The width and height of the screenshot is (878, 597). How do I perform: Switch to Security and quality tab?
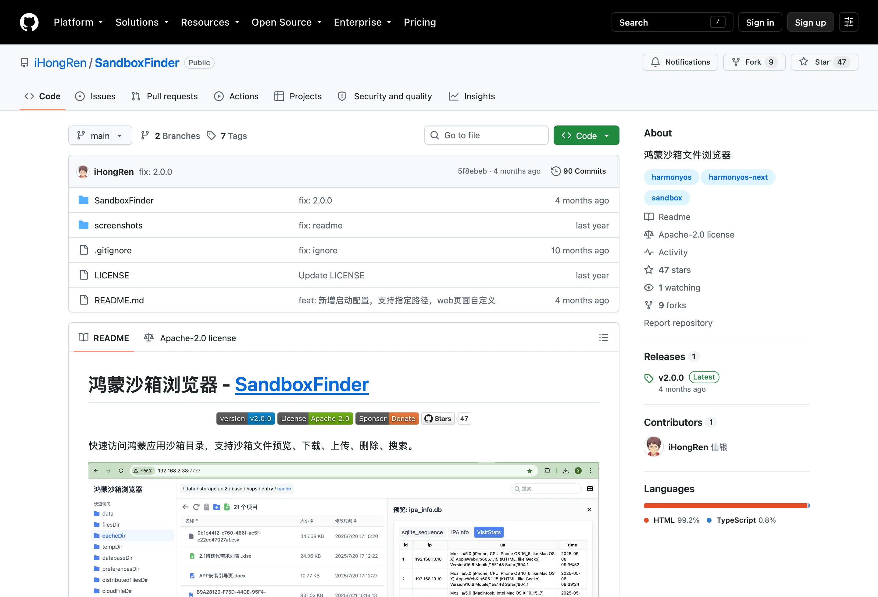pos(385,96)
